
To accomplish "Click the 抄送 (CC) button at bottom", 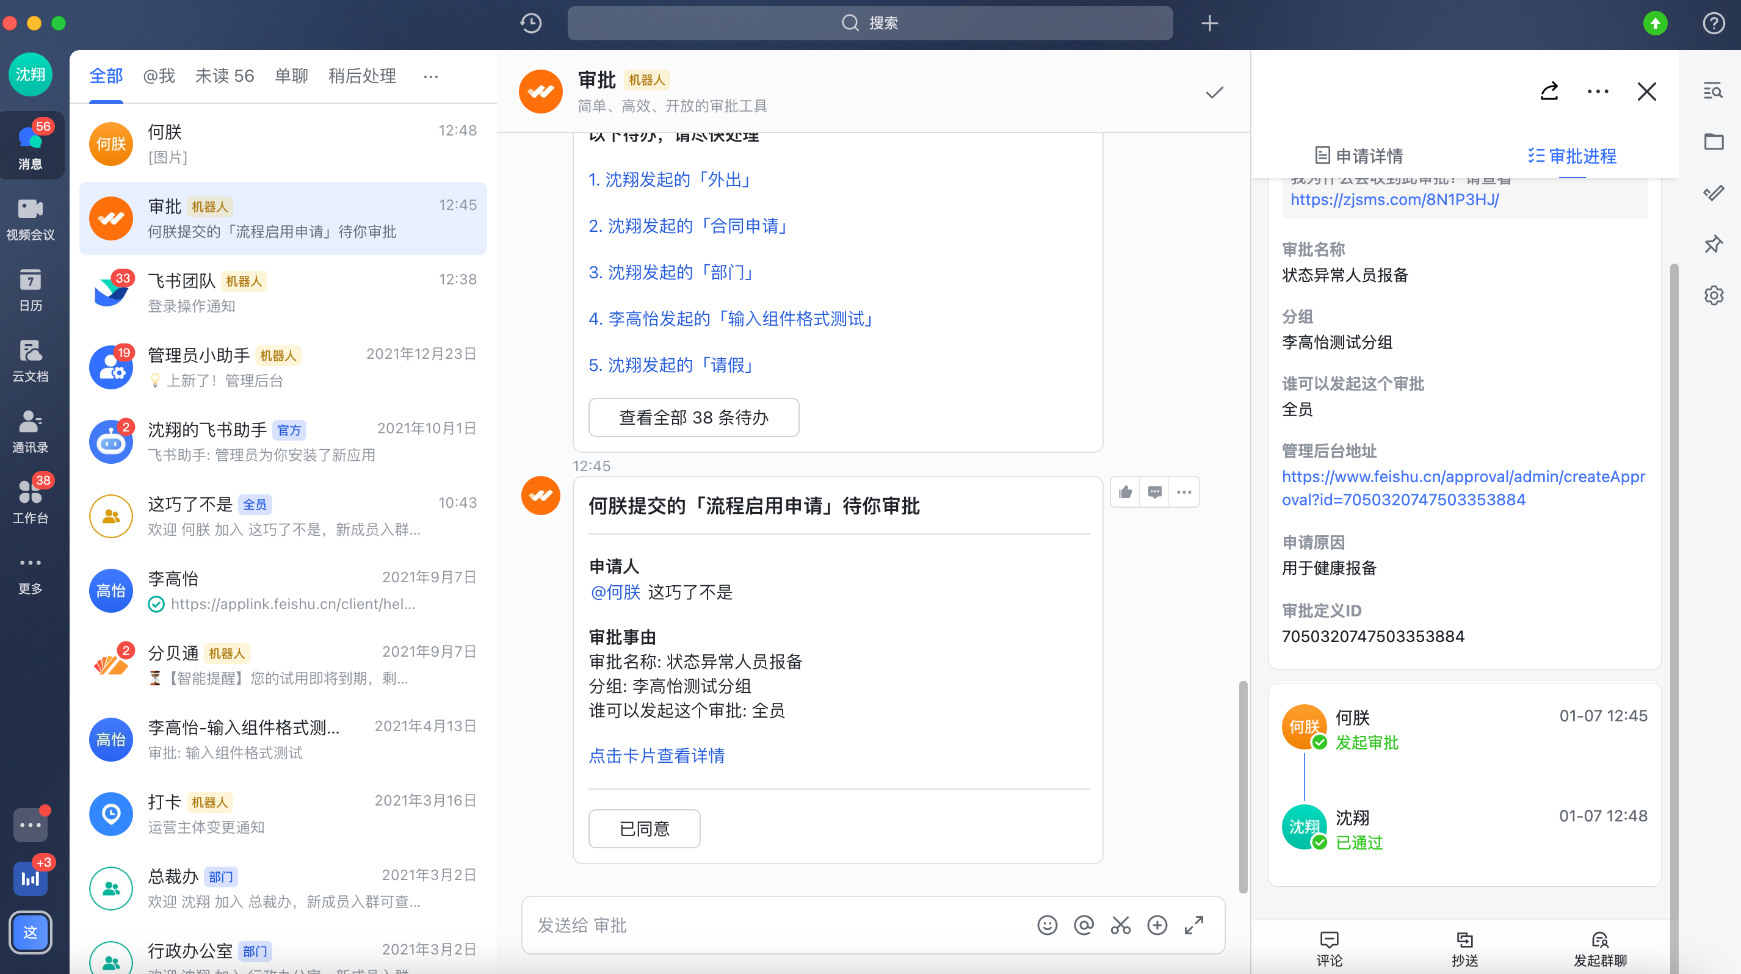I will click(1464, 948).
